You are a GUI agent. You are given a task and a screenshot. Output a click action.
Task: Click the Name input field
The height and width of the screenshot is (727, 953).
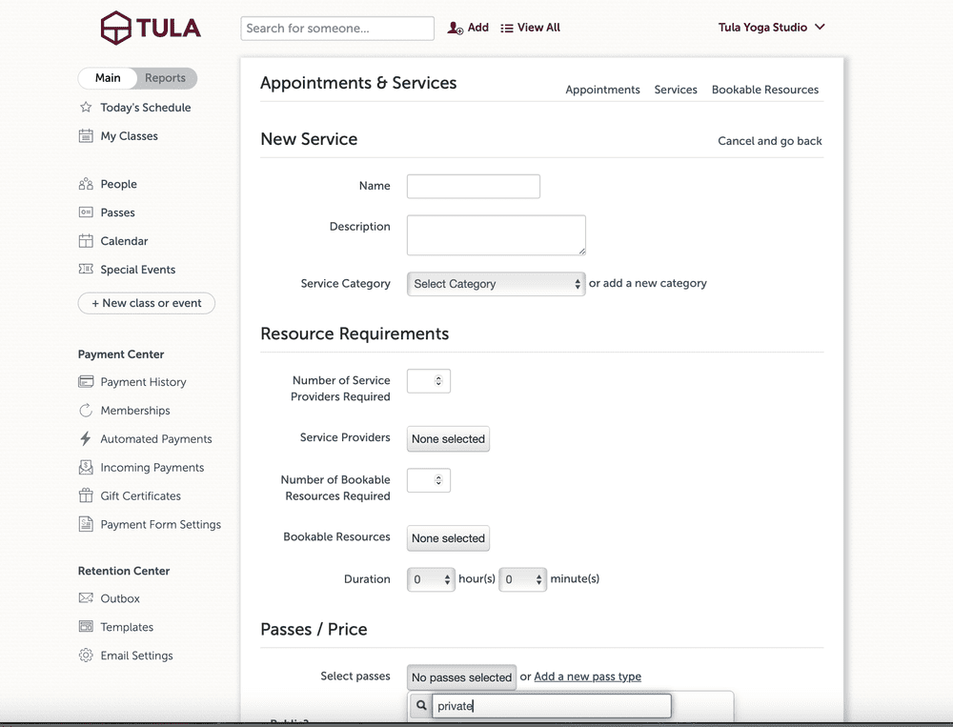pyautogui.click(x=473, y=186)
